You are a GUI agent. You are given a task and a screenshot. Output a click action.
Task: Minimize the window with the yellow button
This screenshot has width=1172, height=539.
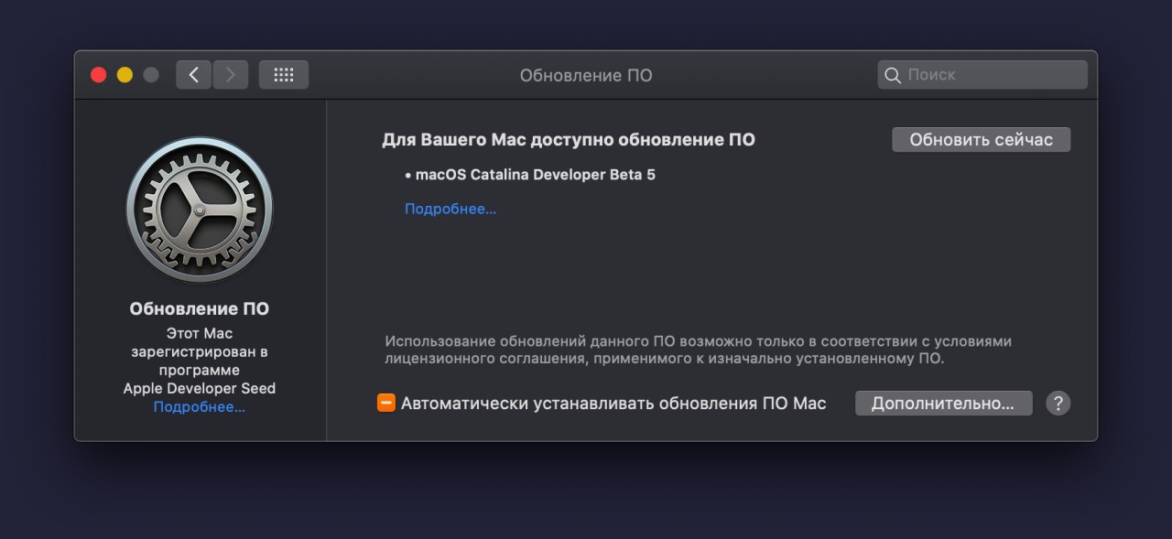(125, 75)
